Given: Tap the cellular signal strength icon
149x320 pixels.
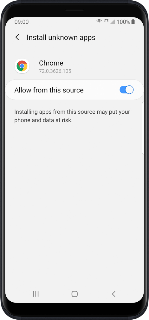Looking at the screenshot, I should tap(113, 22).
